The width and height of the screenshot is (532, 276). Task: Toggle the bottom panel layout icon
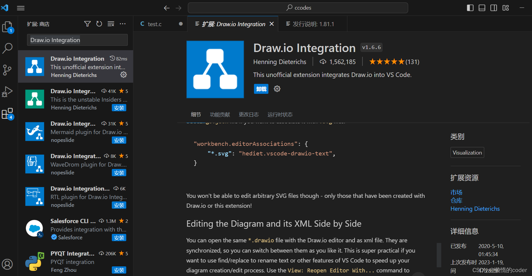(482, 8)
